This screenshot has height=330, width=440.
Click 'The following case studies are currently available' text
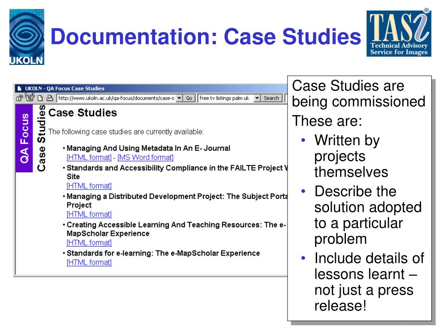pos(126,131)
